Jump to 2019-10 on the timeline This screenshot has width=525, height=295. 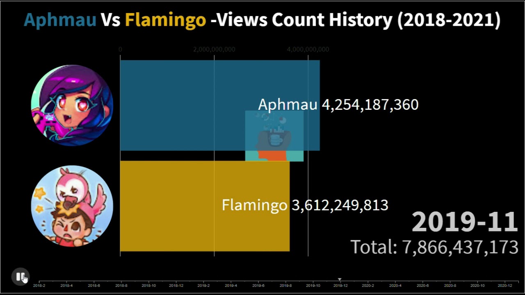[313, 286]
